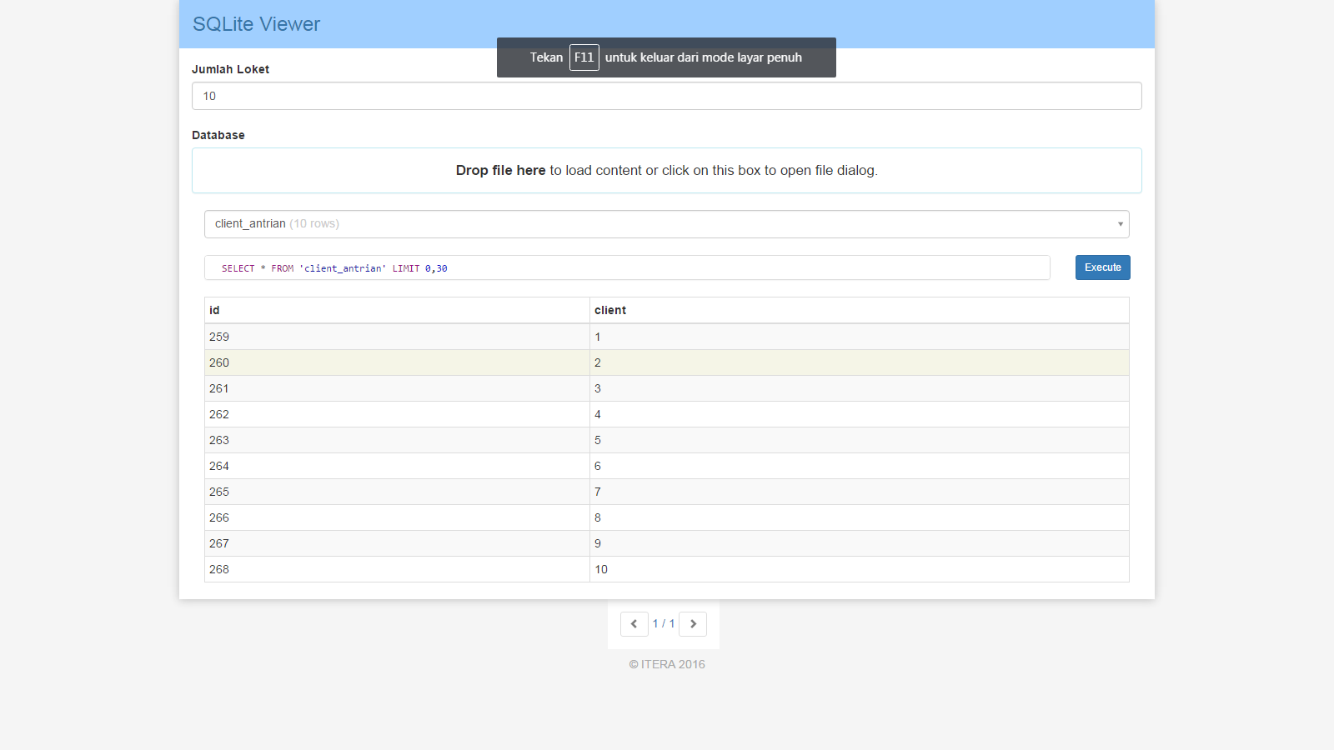Click the 1 / 1 page indicator
The width and height of the screenshot is (1334, 750).
[x=664, y=623]
